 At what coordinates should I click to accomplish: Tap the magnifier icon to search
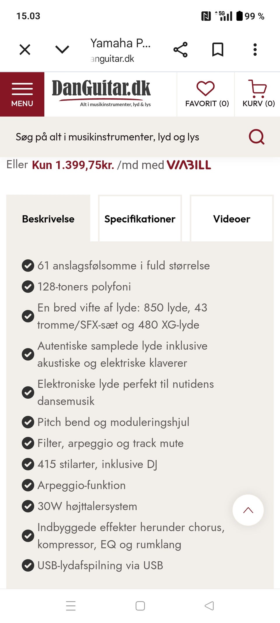256,136
